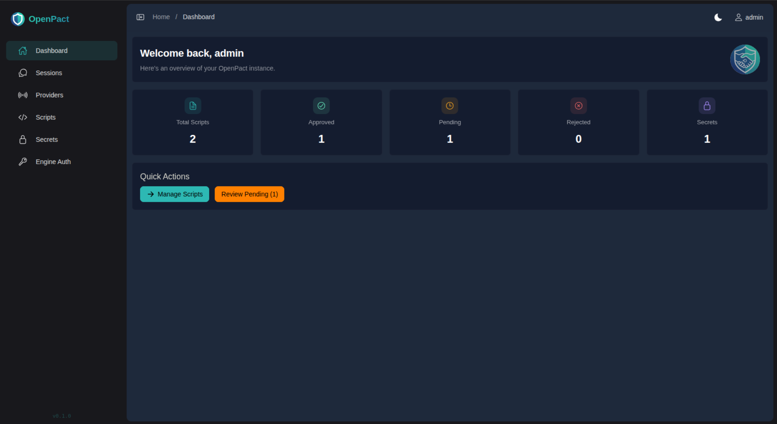The height and width of the screenshot is (424, 777).
Task: Click the Providers broadcast icon
Action: point(23,95)
